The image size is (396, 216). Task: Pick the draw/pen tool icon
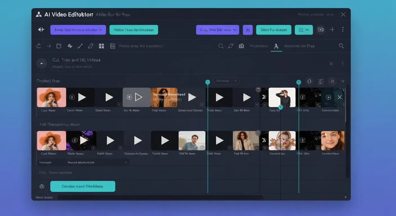click(x=80, y=46)
